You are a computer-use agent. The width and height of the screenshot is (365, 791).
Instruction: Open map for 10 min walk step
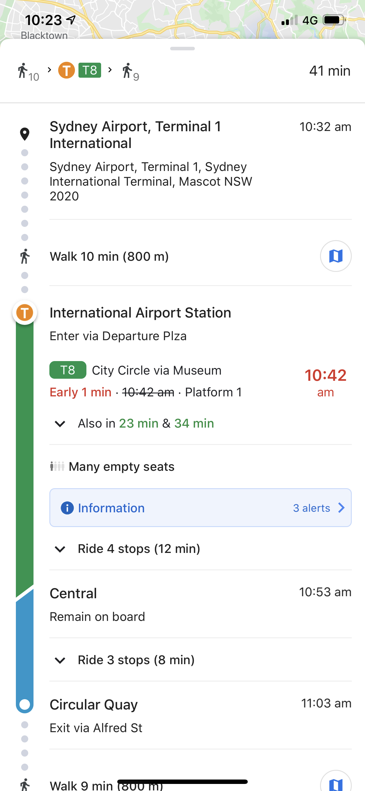pos(336,256)
